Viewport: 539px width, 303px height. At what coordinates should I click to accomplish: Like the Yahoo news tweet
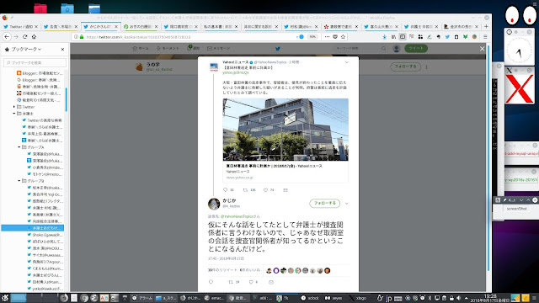265,190
